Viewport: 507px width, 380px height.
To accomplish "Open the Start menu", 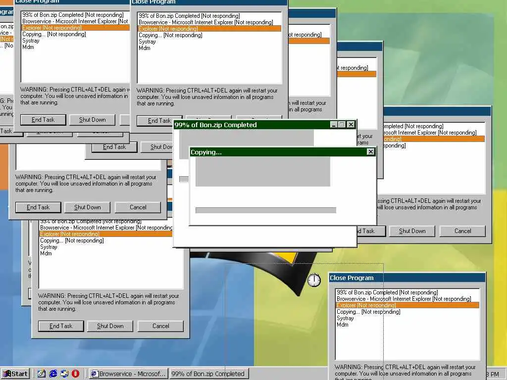I will [x=15, y=374].
